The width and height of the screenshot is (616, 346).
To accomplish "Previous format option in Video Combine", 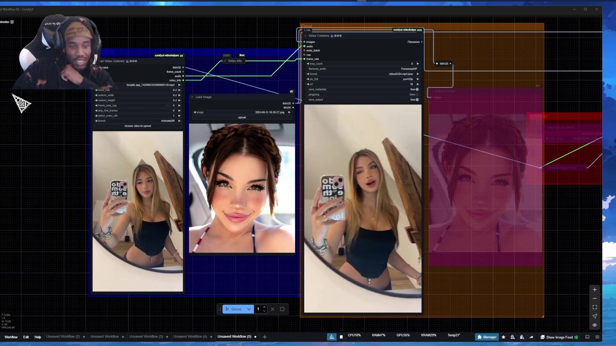I will 308,74.
